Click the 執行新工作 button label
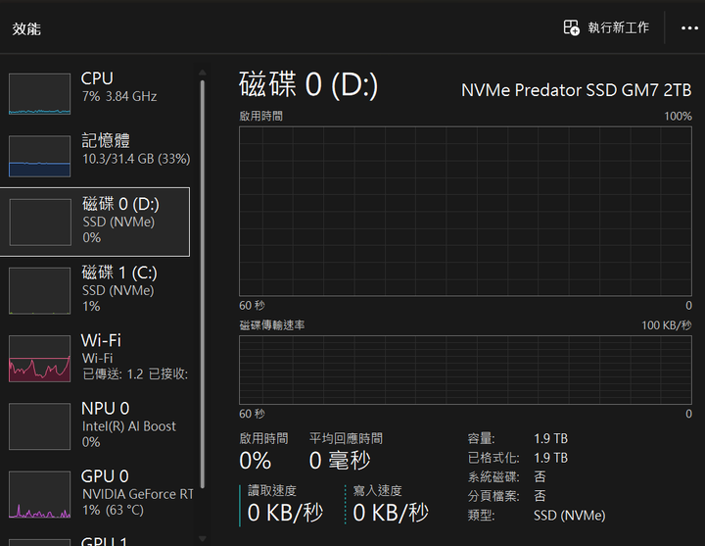 click(618, 27)
